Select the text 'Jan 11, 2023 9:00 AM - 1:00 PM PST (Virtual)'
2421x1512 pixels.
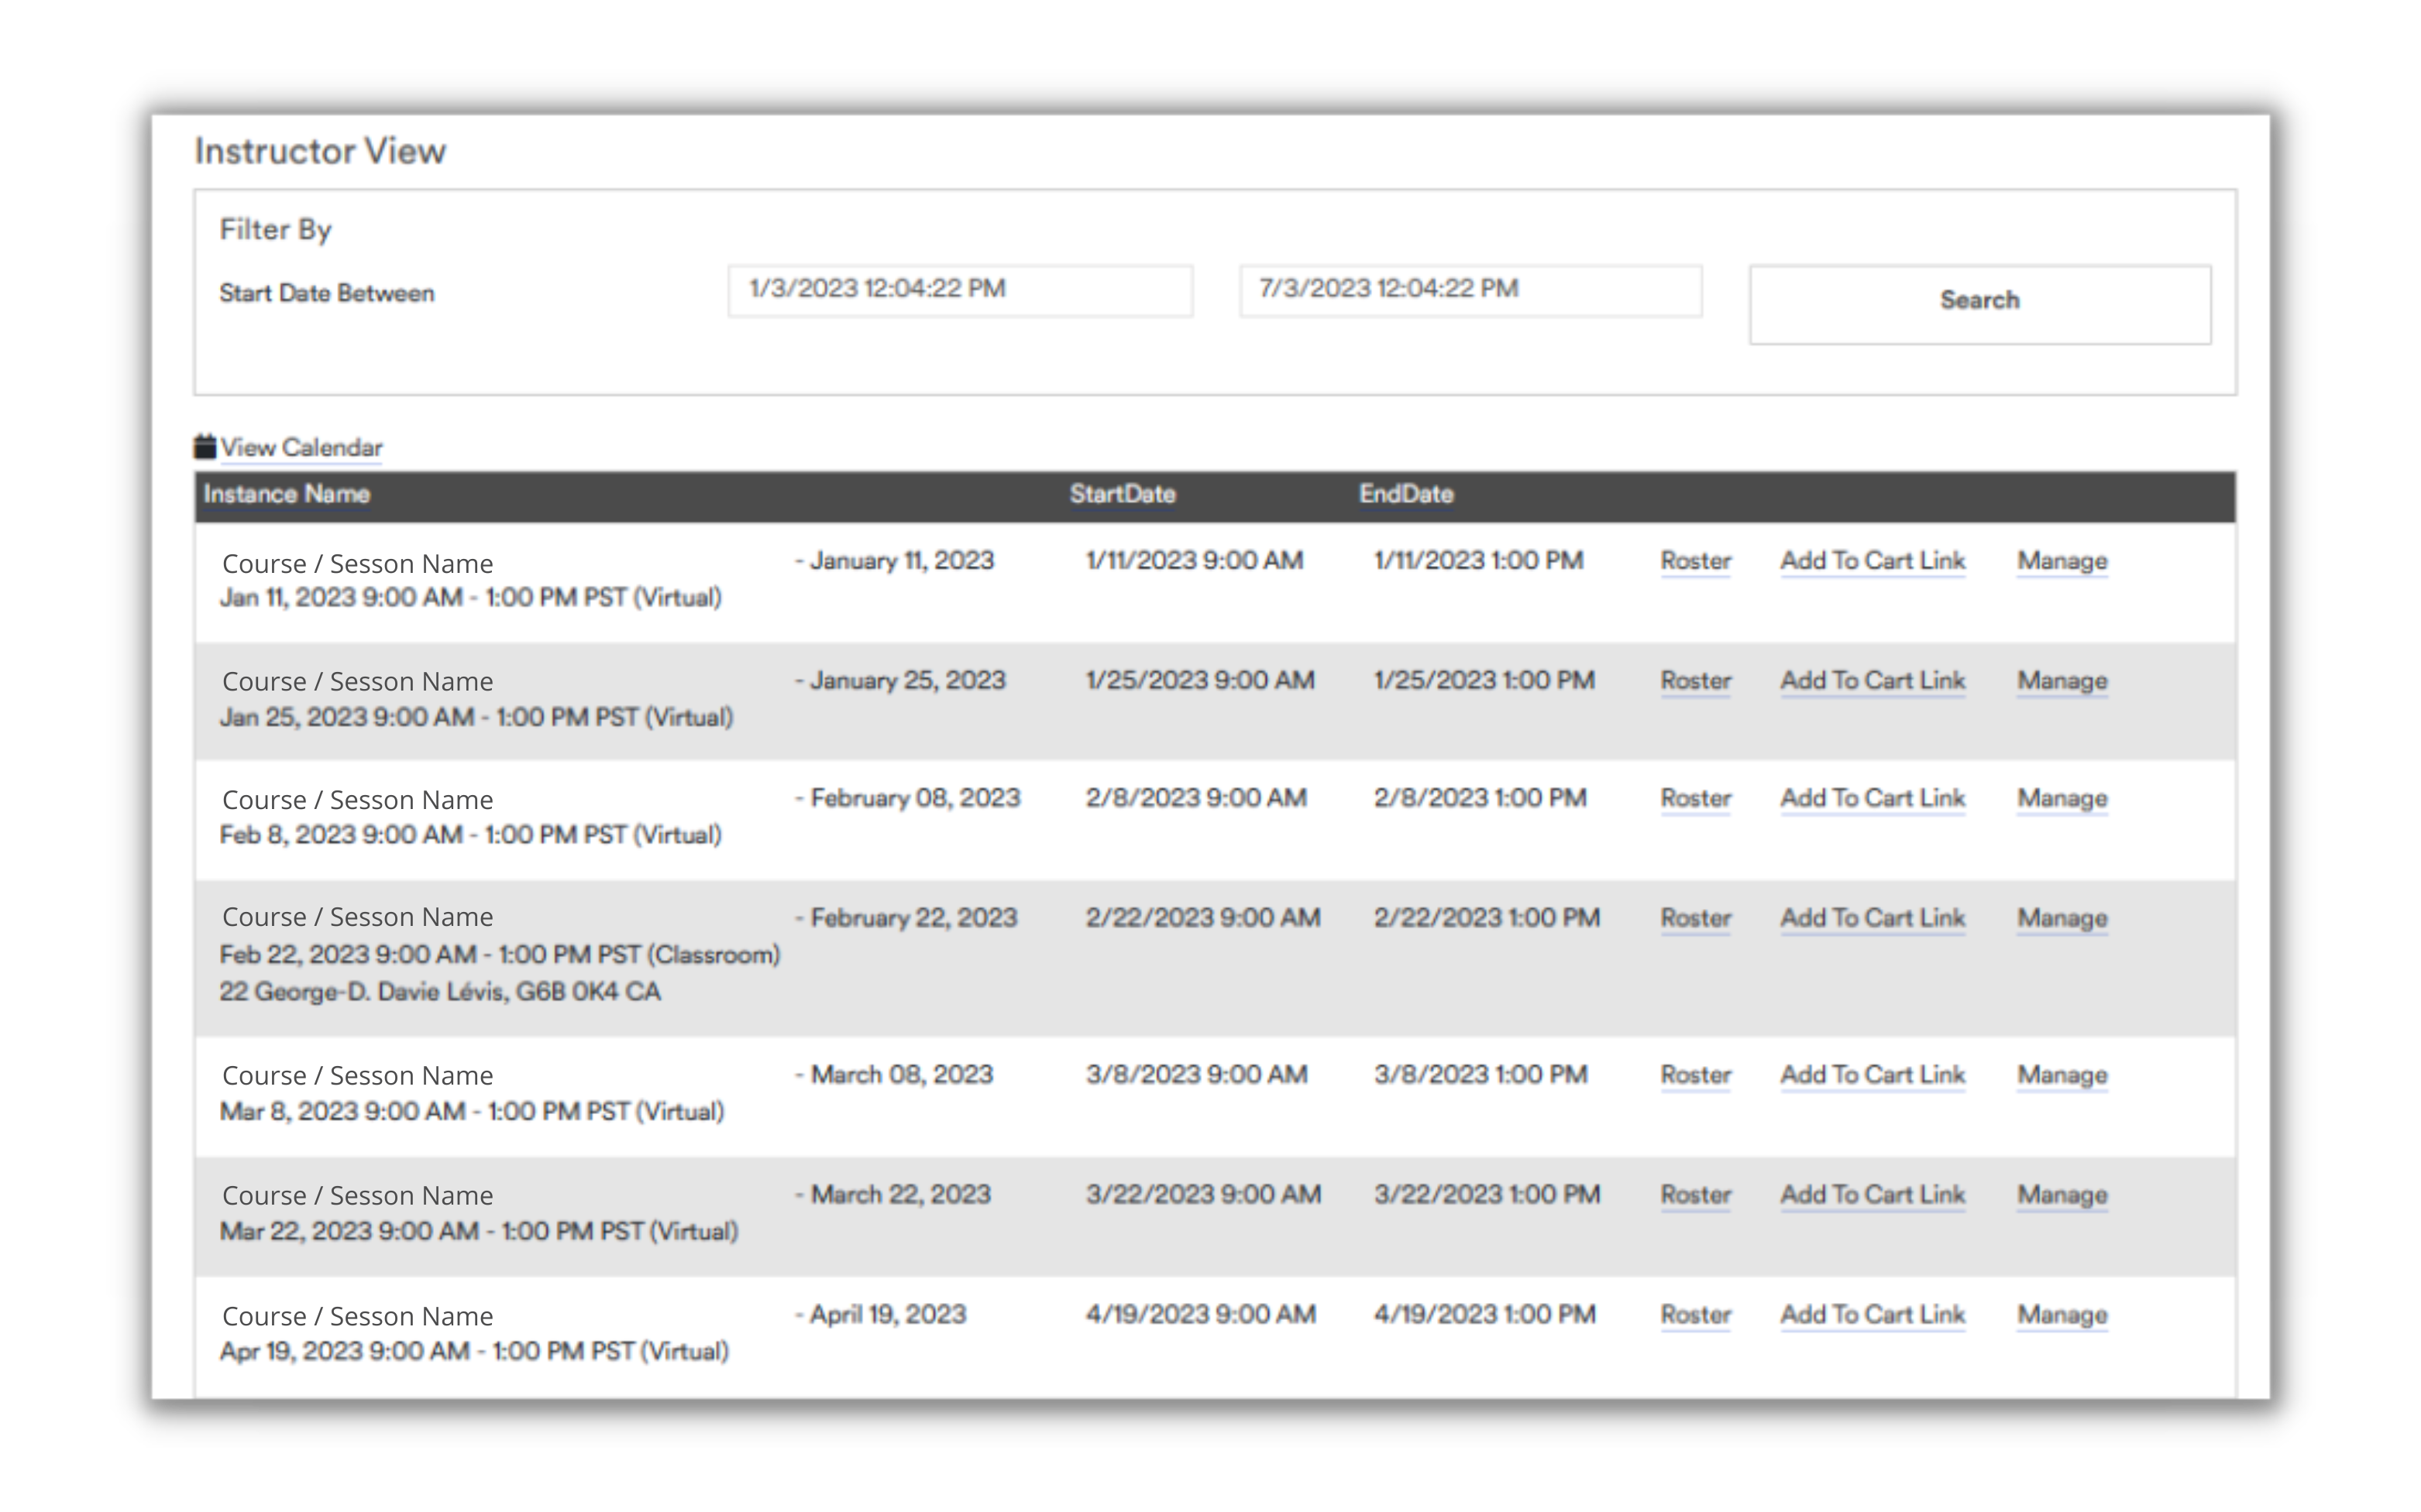point(471,598)
